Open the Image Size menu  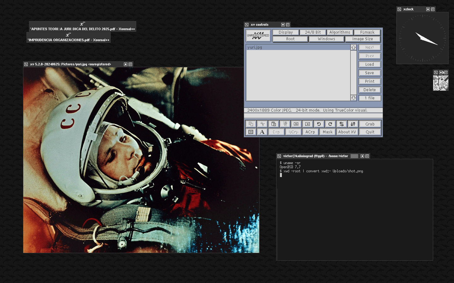(362, 39)
